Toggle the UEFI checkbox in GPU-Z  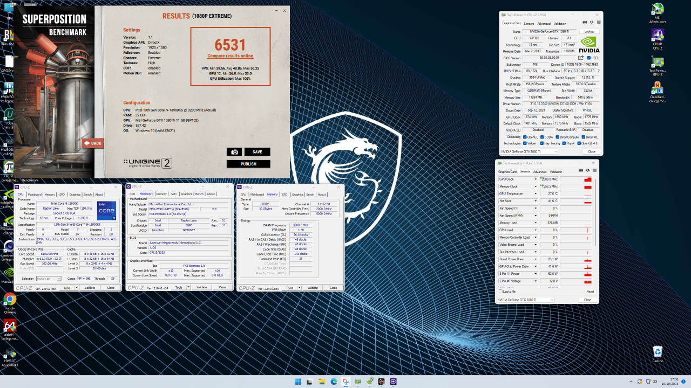[589, 58]
